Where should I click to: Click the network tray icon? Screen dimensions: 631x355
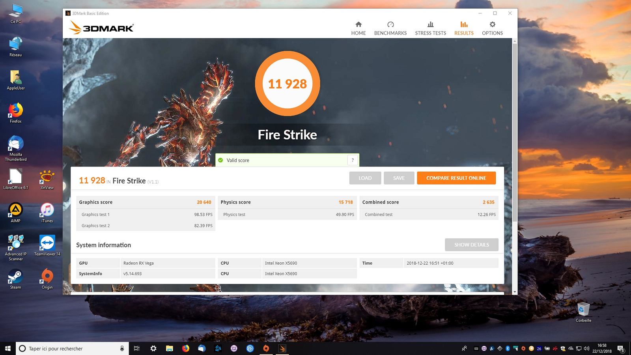click(x=579, y=348)
